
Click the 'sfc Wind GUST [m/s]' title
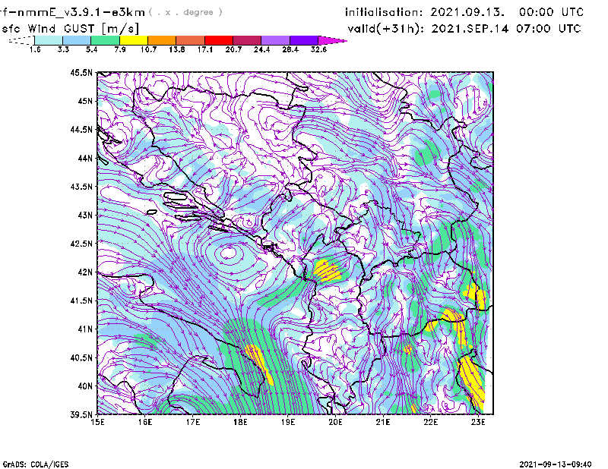pos(70,29)
